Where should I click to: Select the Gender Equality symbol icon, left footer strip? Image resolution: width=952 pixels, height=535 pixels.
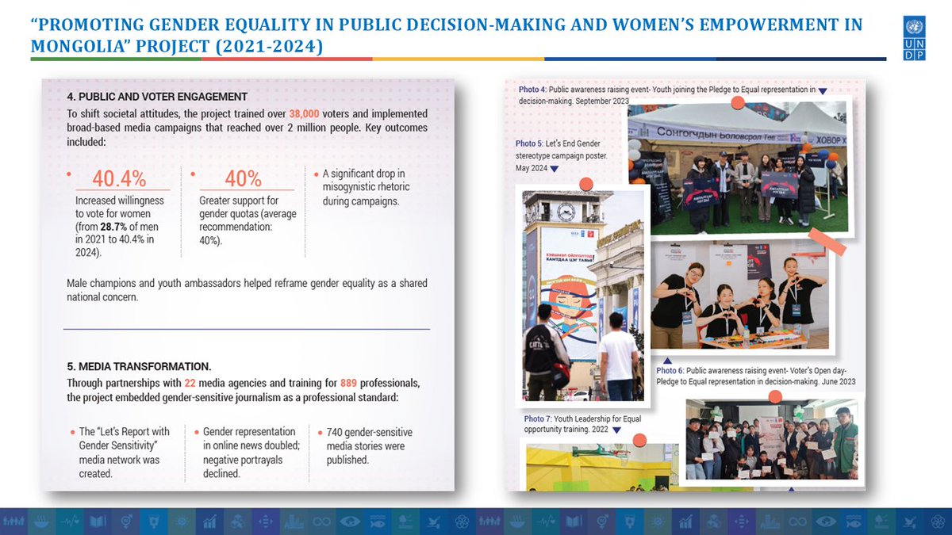pyautogui.click(x=126, y=521)
